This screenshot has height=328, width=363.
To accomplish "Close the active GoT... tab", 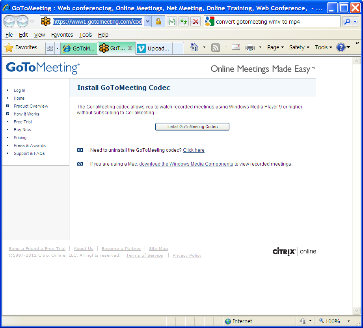I will 130,48.
